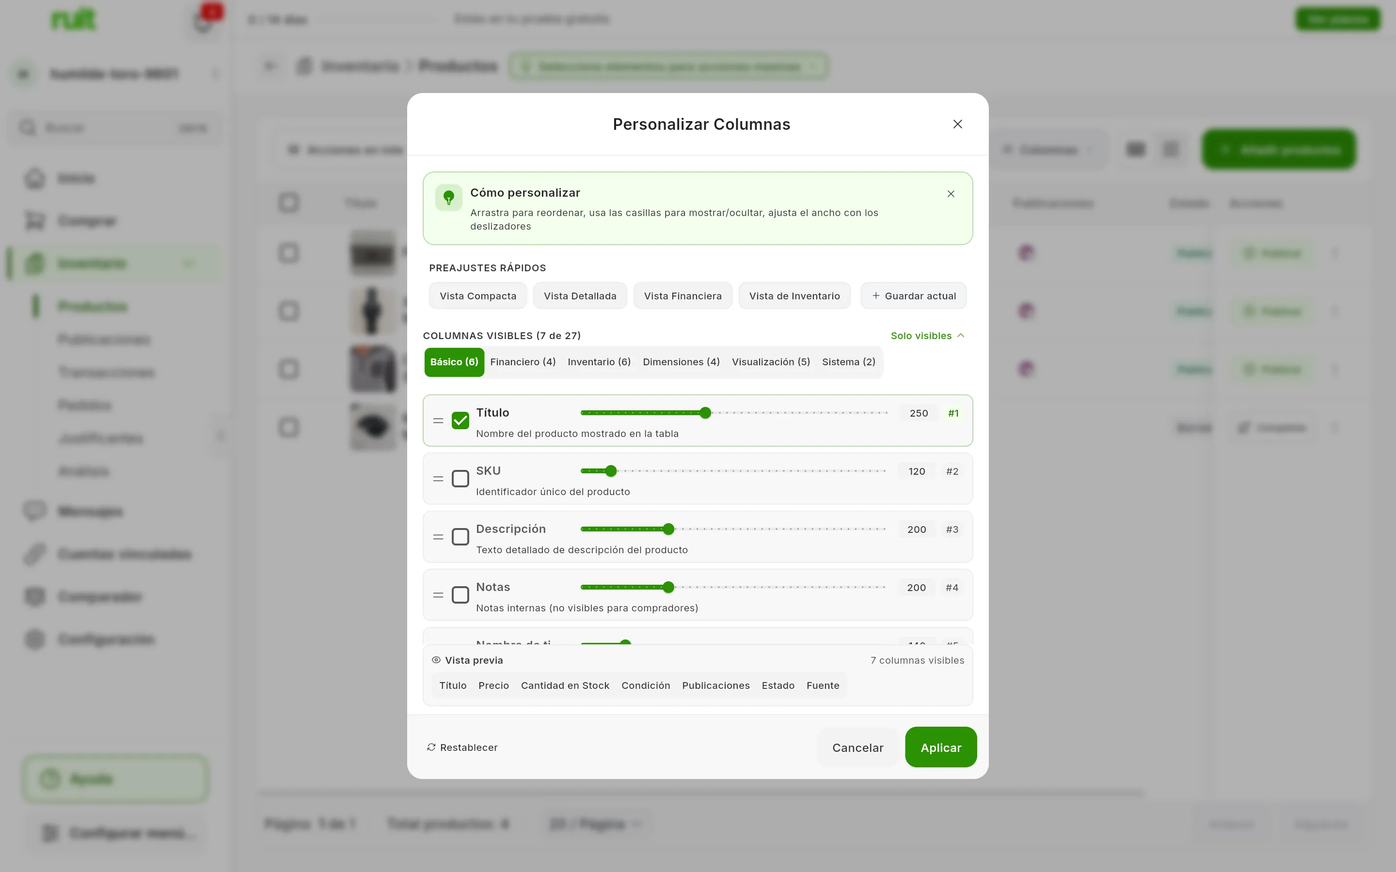Switch to Financiero (4) tab
Viewport: 1396px width, 872px height.
pos(523,361)
